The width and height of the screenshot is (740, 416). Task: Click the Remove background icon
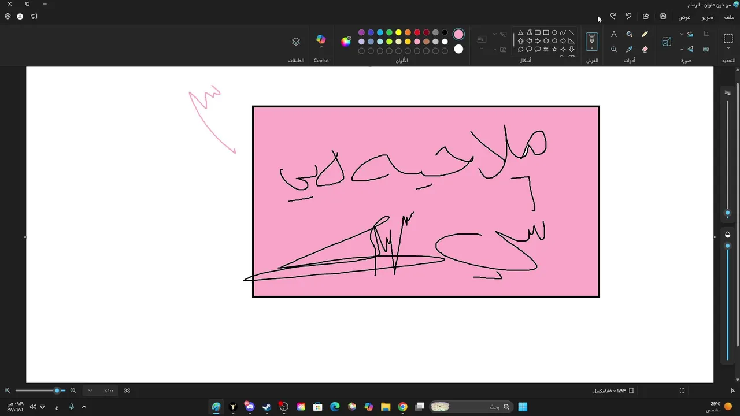[x=706, y=49]
